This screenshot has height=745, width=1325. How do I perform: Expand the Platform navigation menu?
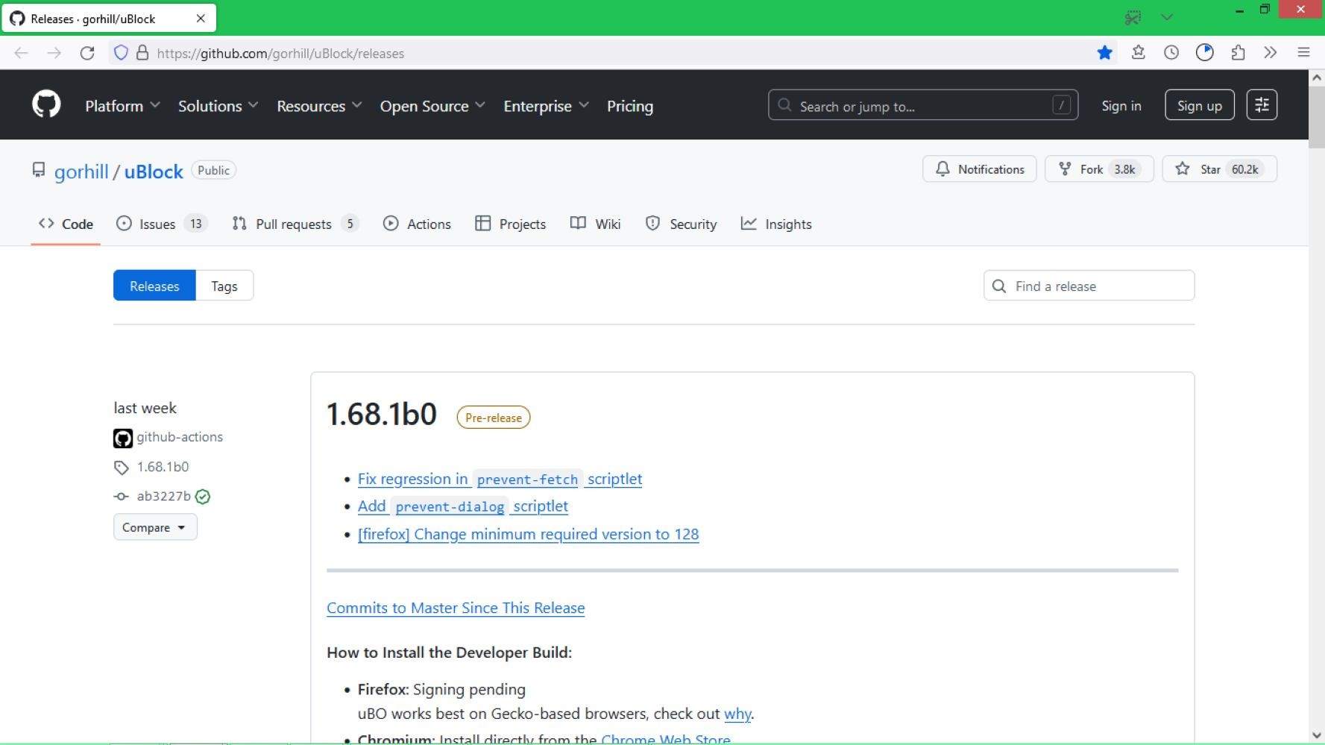click(122, 106)
